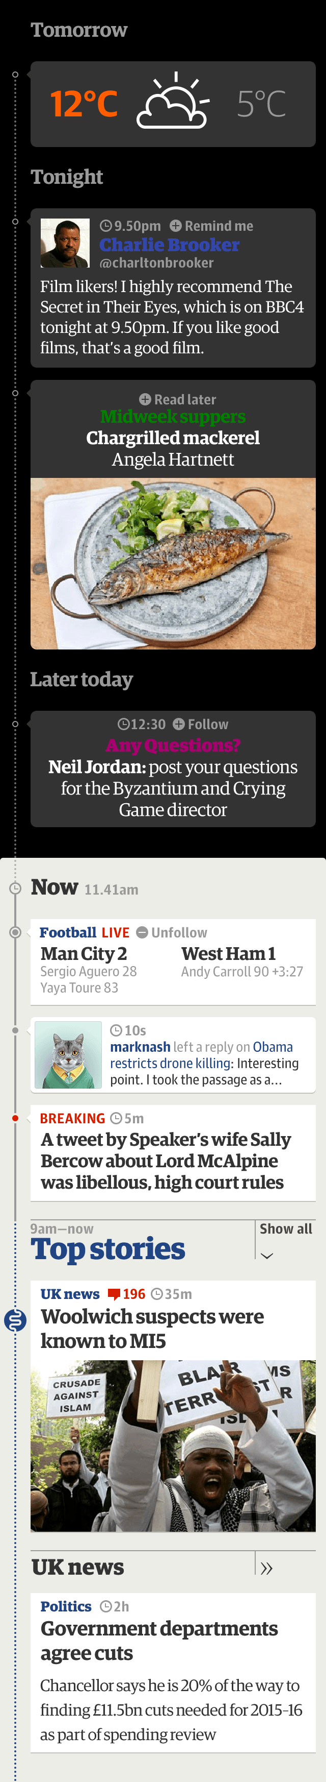Open Government departments agree cuts headline

click(159, 1641)
